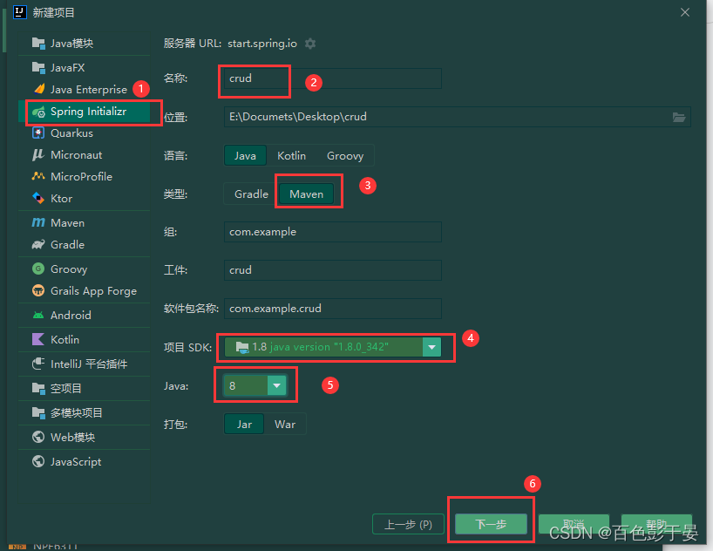Click the 帮助 help button
Screen dimensions: 713x551
(656, 524)
